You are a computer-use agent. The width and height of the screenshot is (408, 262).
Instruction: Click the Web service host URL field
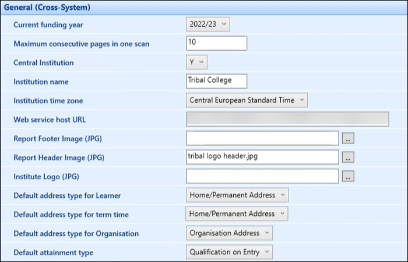coord(287,119)
